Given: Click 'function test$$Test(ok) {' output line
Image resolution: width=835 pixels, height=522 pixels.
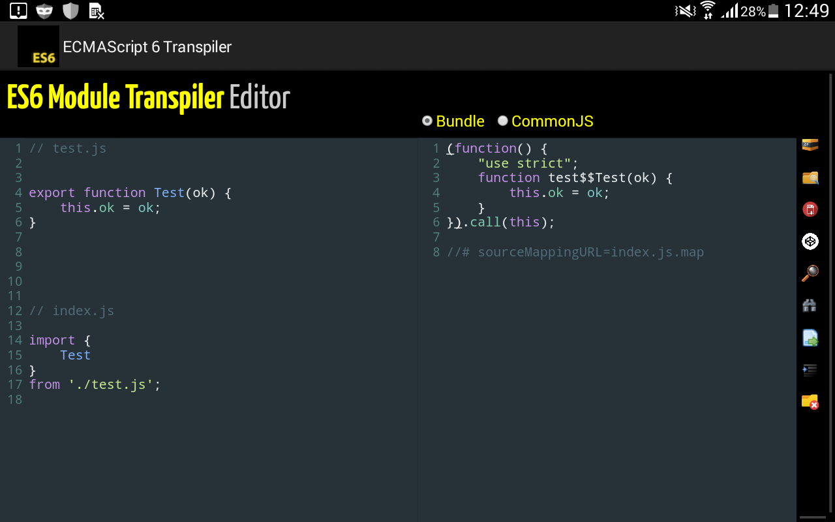Looking at the screenshot, I should [x=575, y=177].
